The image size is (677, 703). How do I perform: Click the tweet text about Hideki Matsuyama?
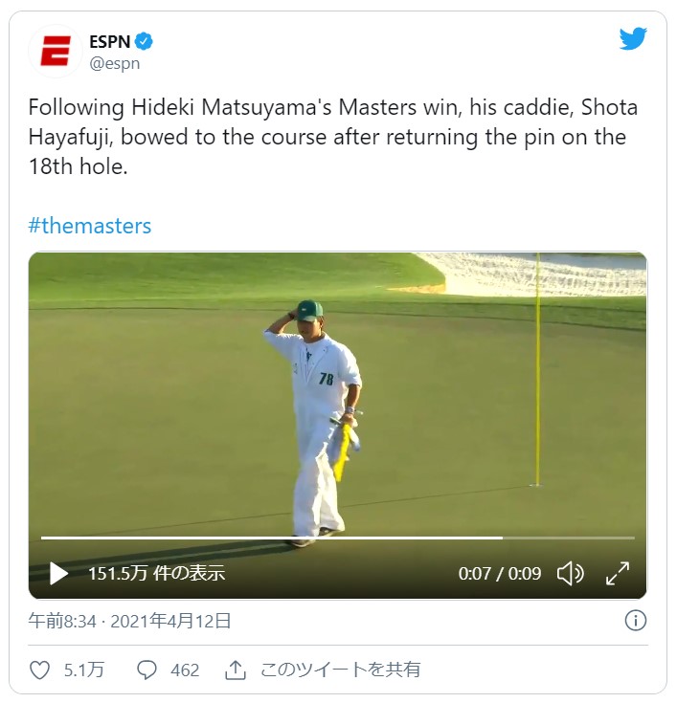click(333, 137)
